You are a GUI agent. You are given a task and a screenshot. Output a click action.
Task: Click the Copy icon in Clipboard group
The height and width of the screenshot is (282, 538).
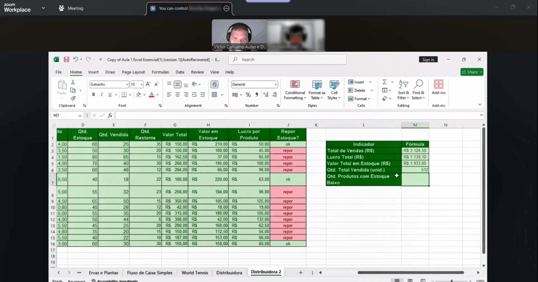pos(73,91)
